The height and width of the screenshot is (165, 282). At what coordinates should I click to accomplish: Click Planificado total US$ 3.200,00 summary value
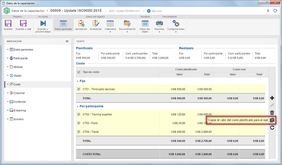click(160, 58)
